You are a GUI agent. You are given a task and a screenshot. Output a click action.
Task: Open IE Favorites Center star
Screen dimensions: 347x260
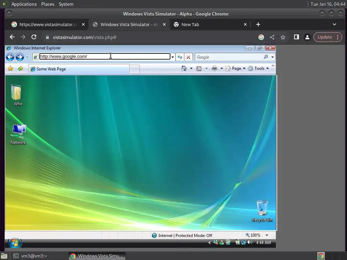pyautogui.click(x=11, y=68)
